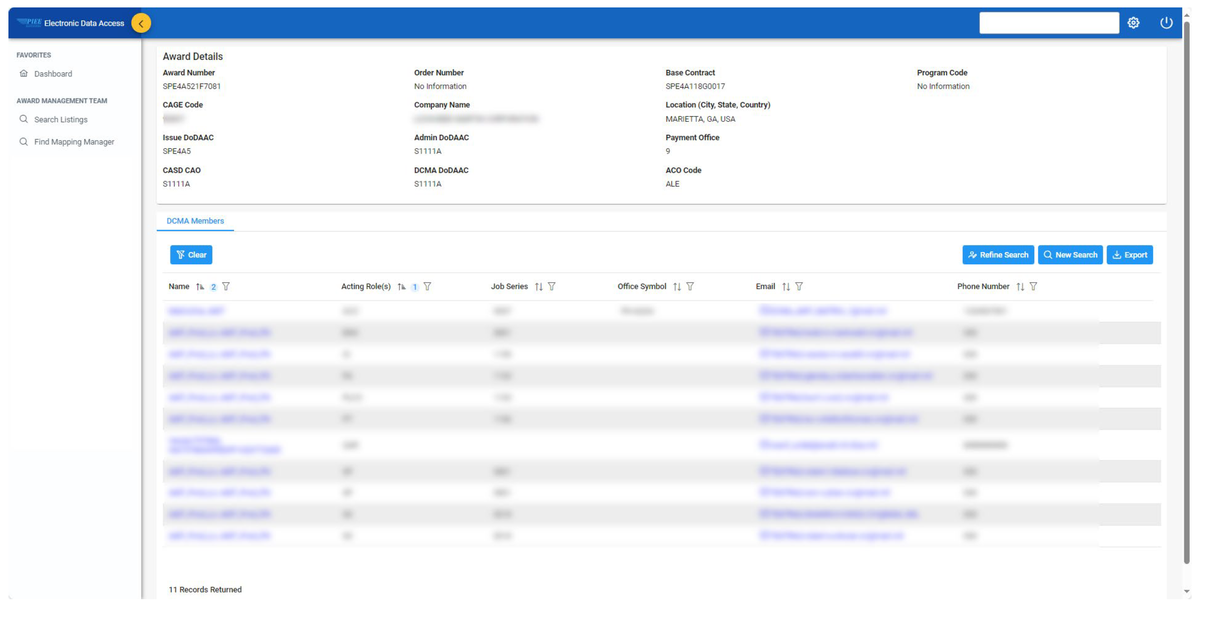The image size is (1210, 621).
Task: Select the DCMA Members tab
Action: coord(195,221)
